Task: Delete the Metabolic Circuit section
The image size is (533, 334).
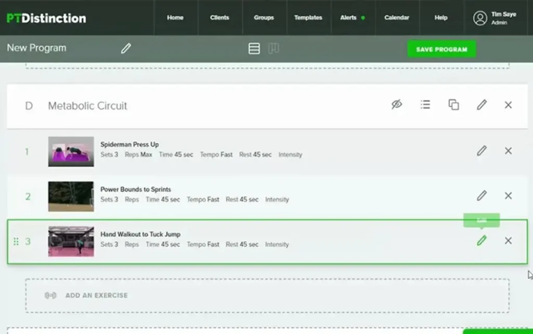Action: pos(508,105)
